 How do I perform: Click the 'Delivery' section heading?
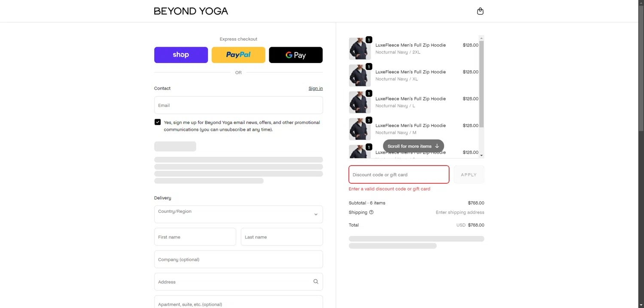(x=163, y=198)
